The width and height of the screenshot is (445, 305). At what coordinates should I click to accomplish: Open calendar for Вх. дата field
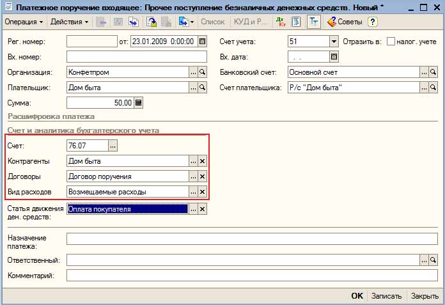[x=334, y=57]
